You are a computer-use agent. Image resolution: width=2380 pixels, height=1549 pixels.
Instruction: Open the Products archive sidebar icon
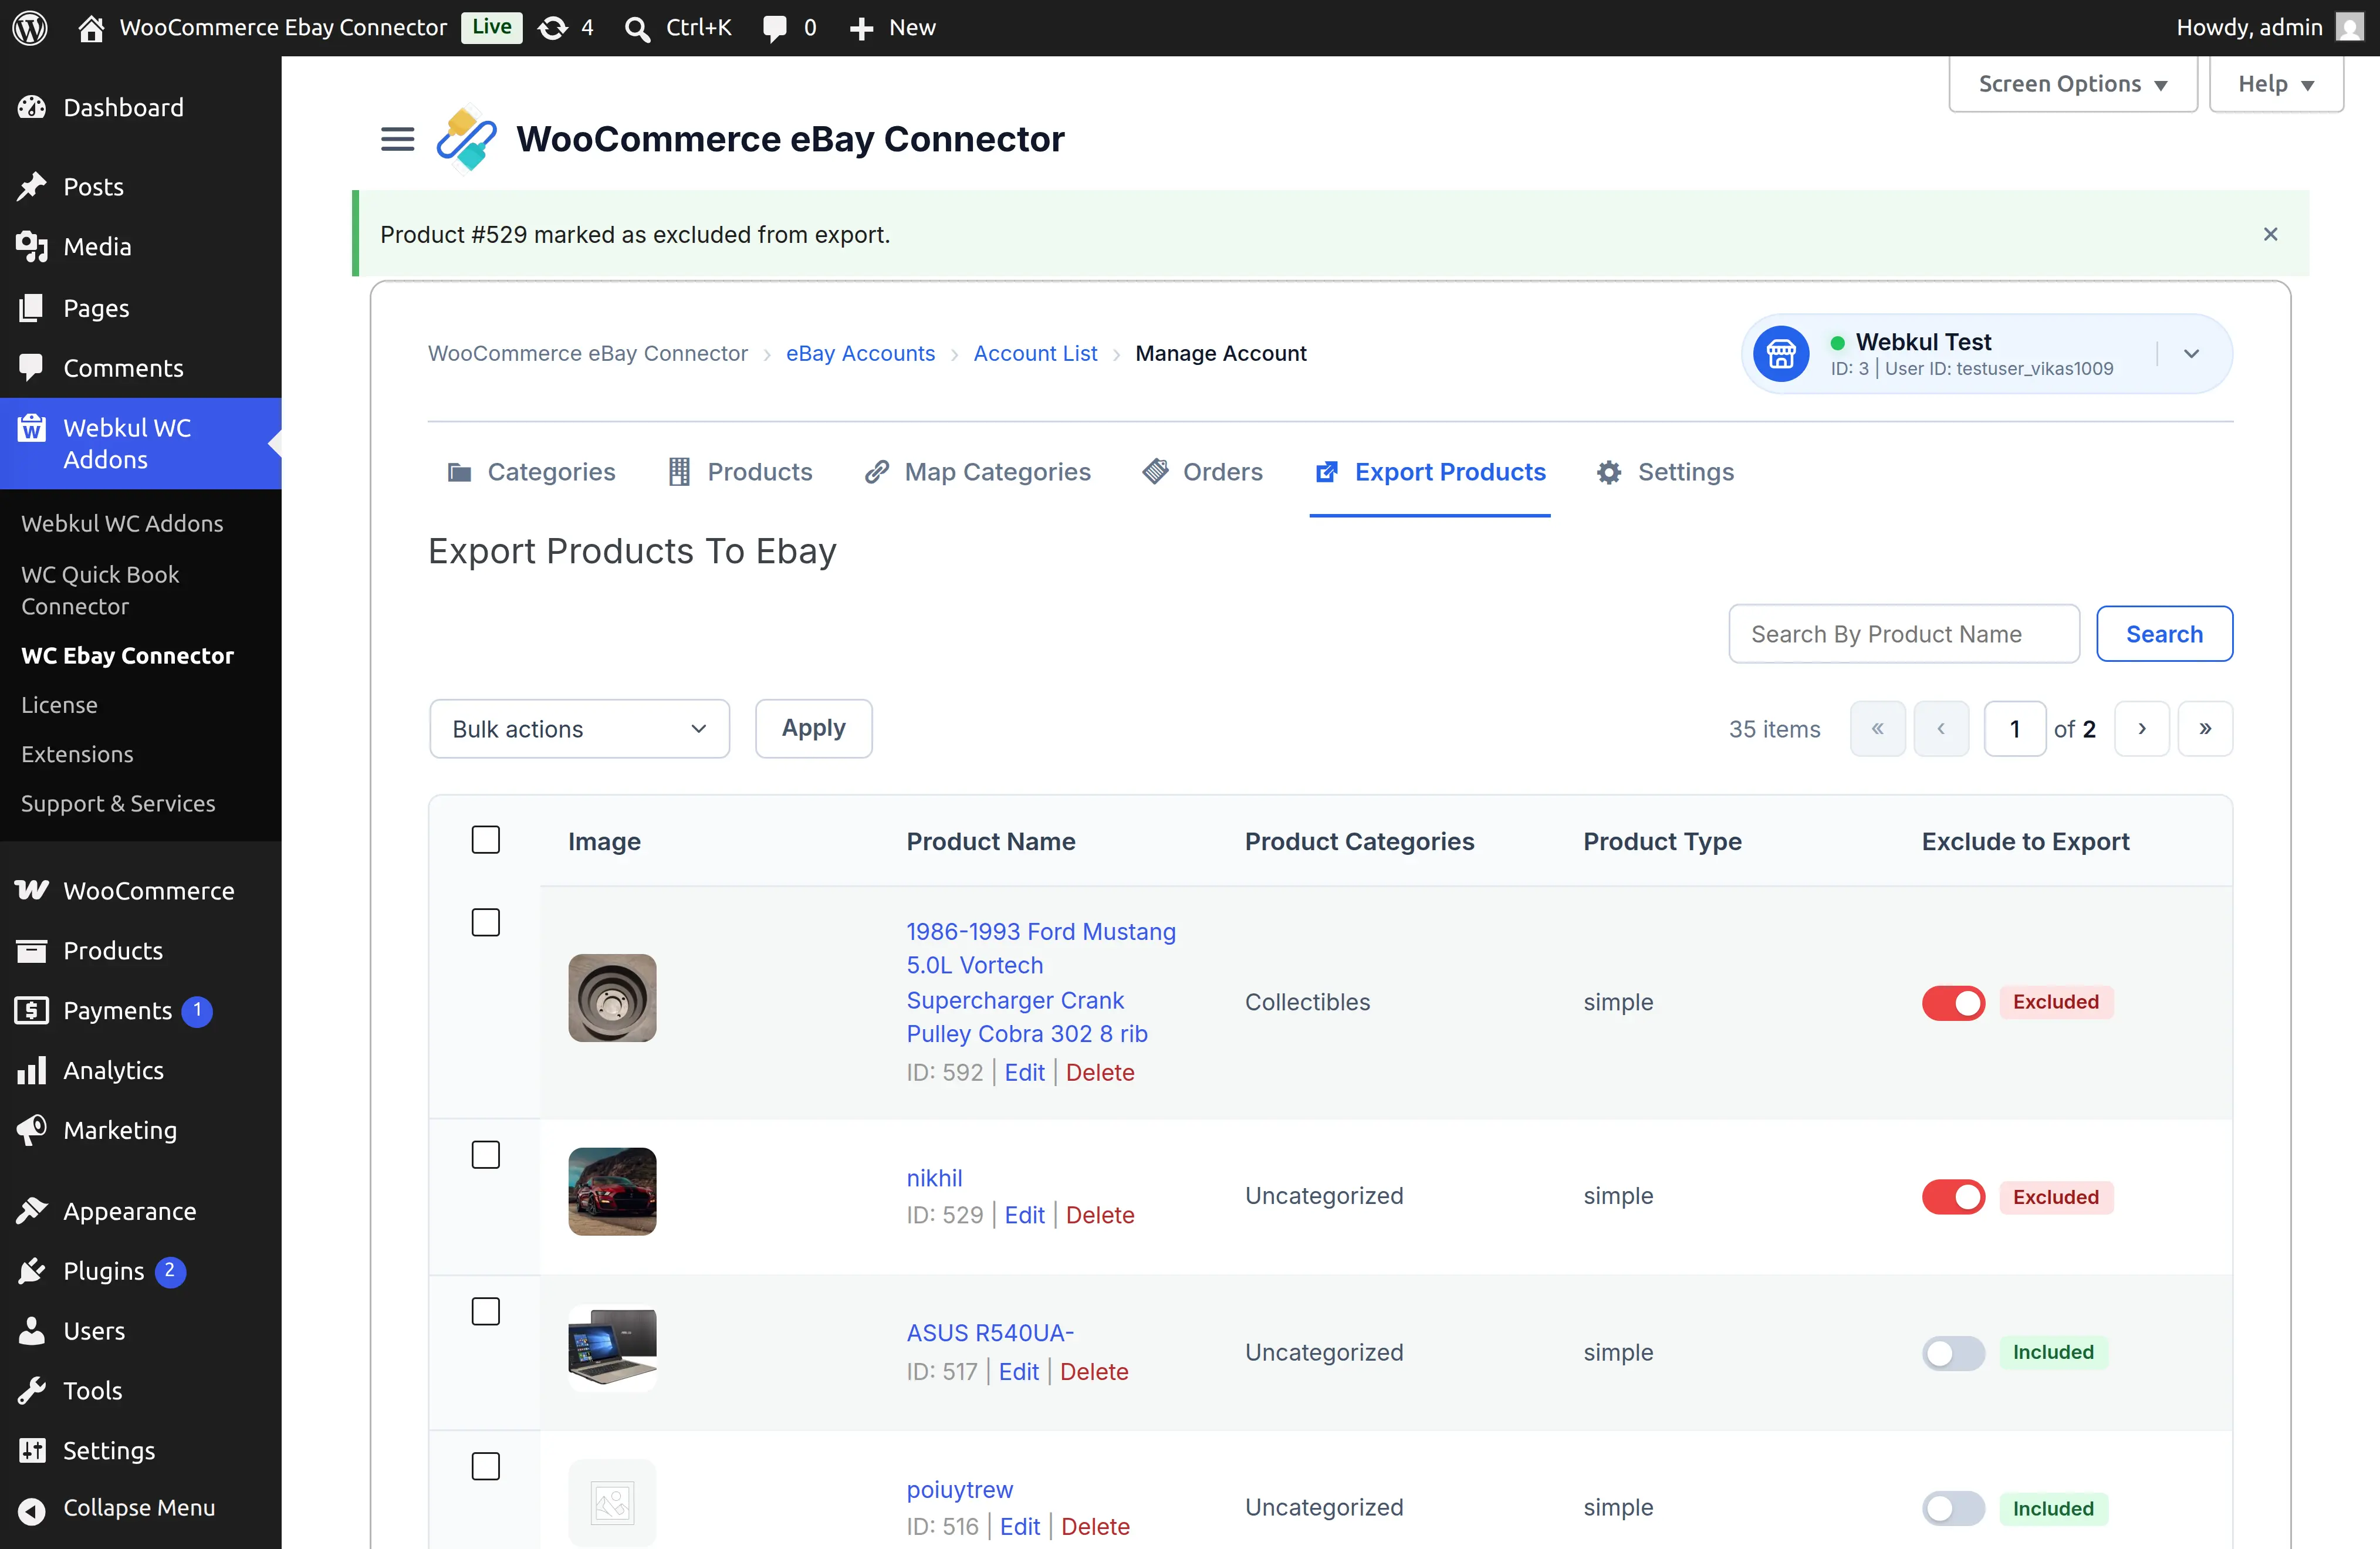click(32, 950)
